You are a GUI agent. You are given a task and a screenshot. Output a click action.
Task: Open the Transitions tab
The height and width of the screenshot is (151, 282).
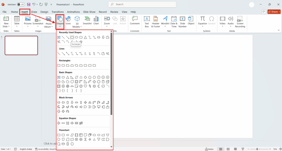(58, 12)
